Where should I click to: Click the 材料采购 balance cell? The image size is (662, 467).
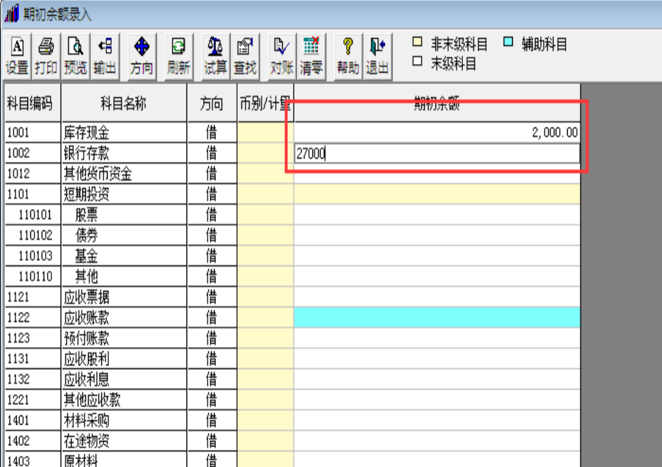click(x=437, y=421)
